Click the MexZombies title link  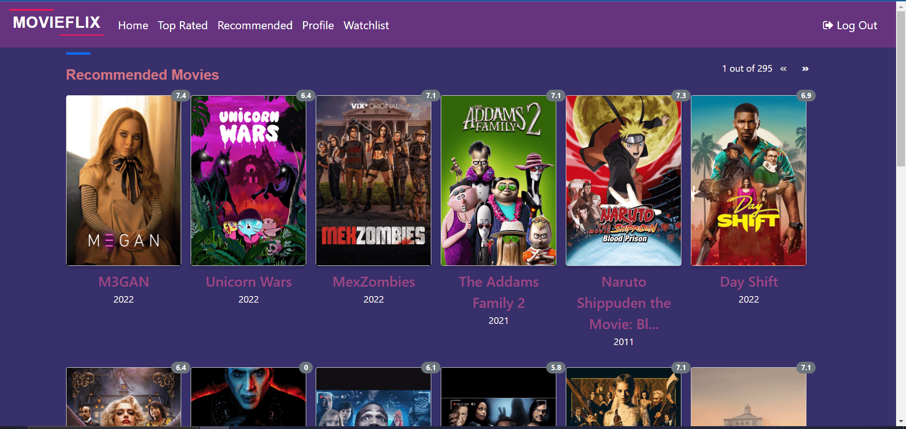pos(374,282)
